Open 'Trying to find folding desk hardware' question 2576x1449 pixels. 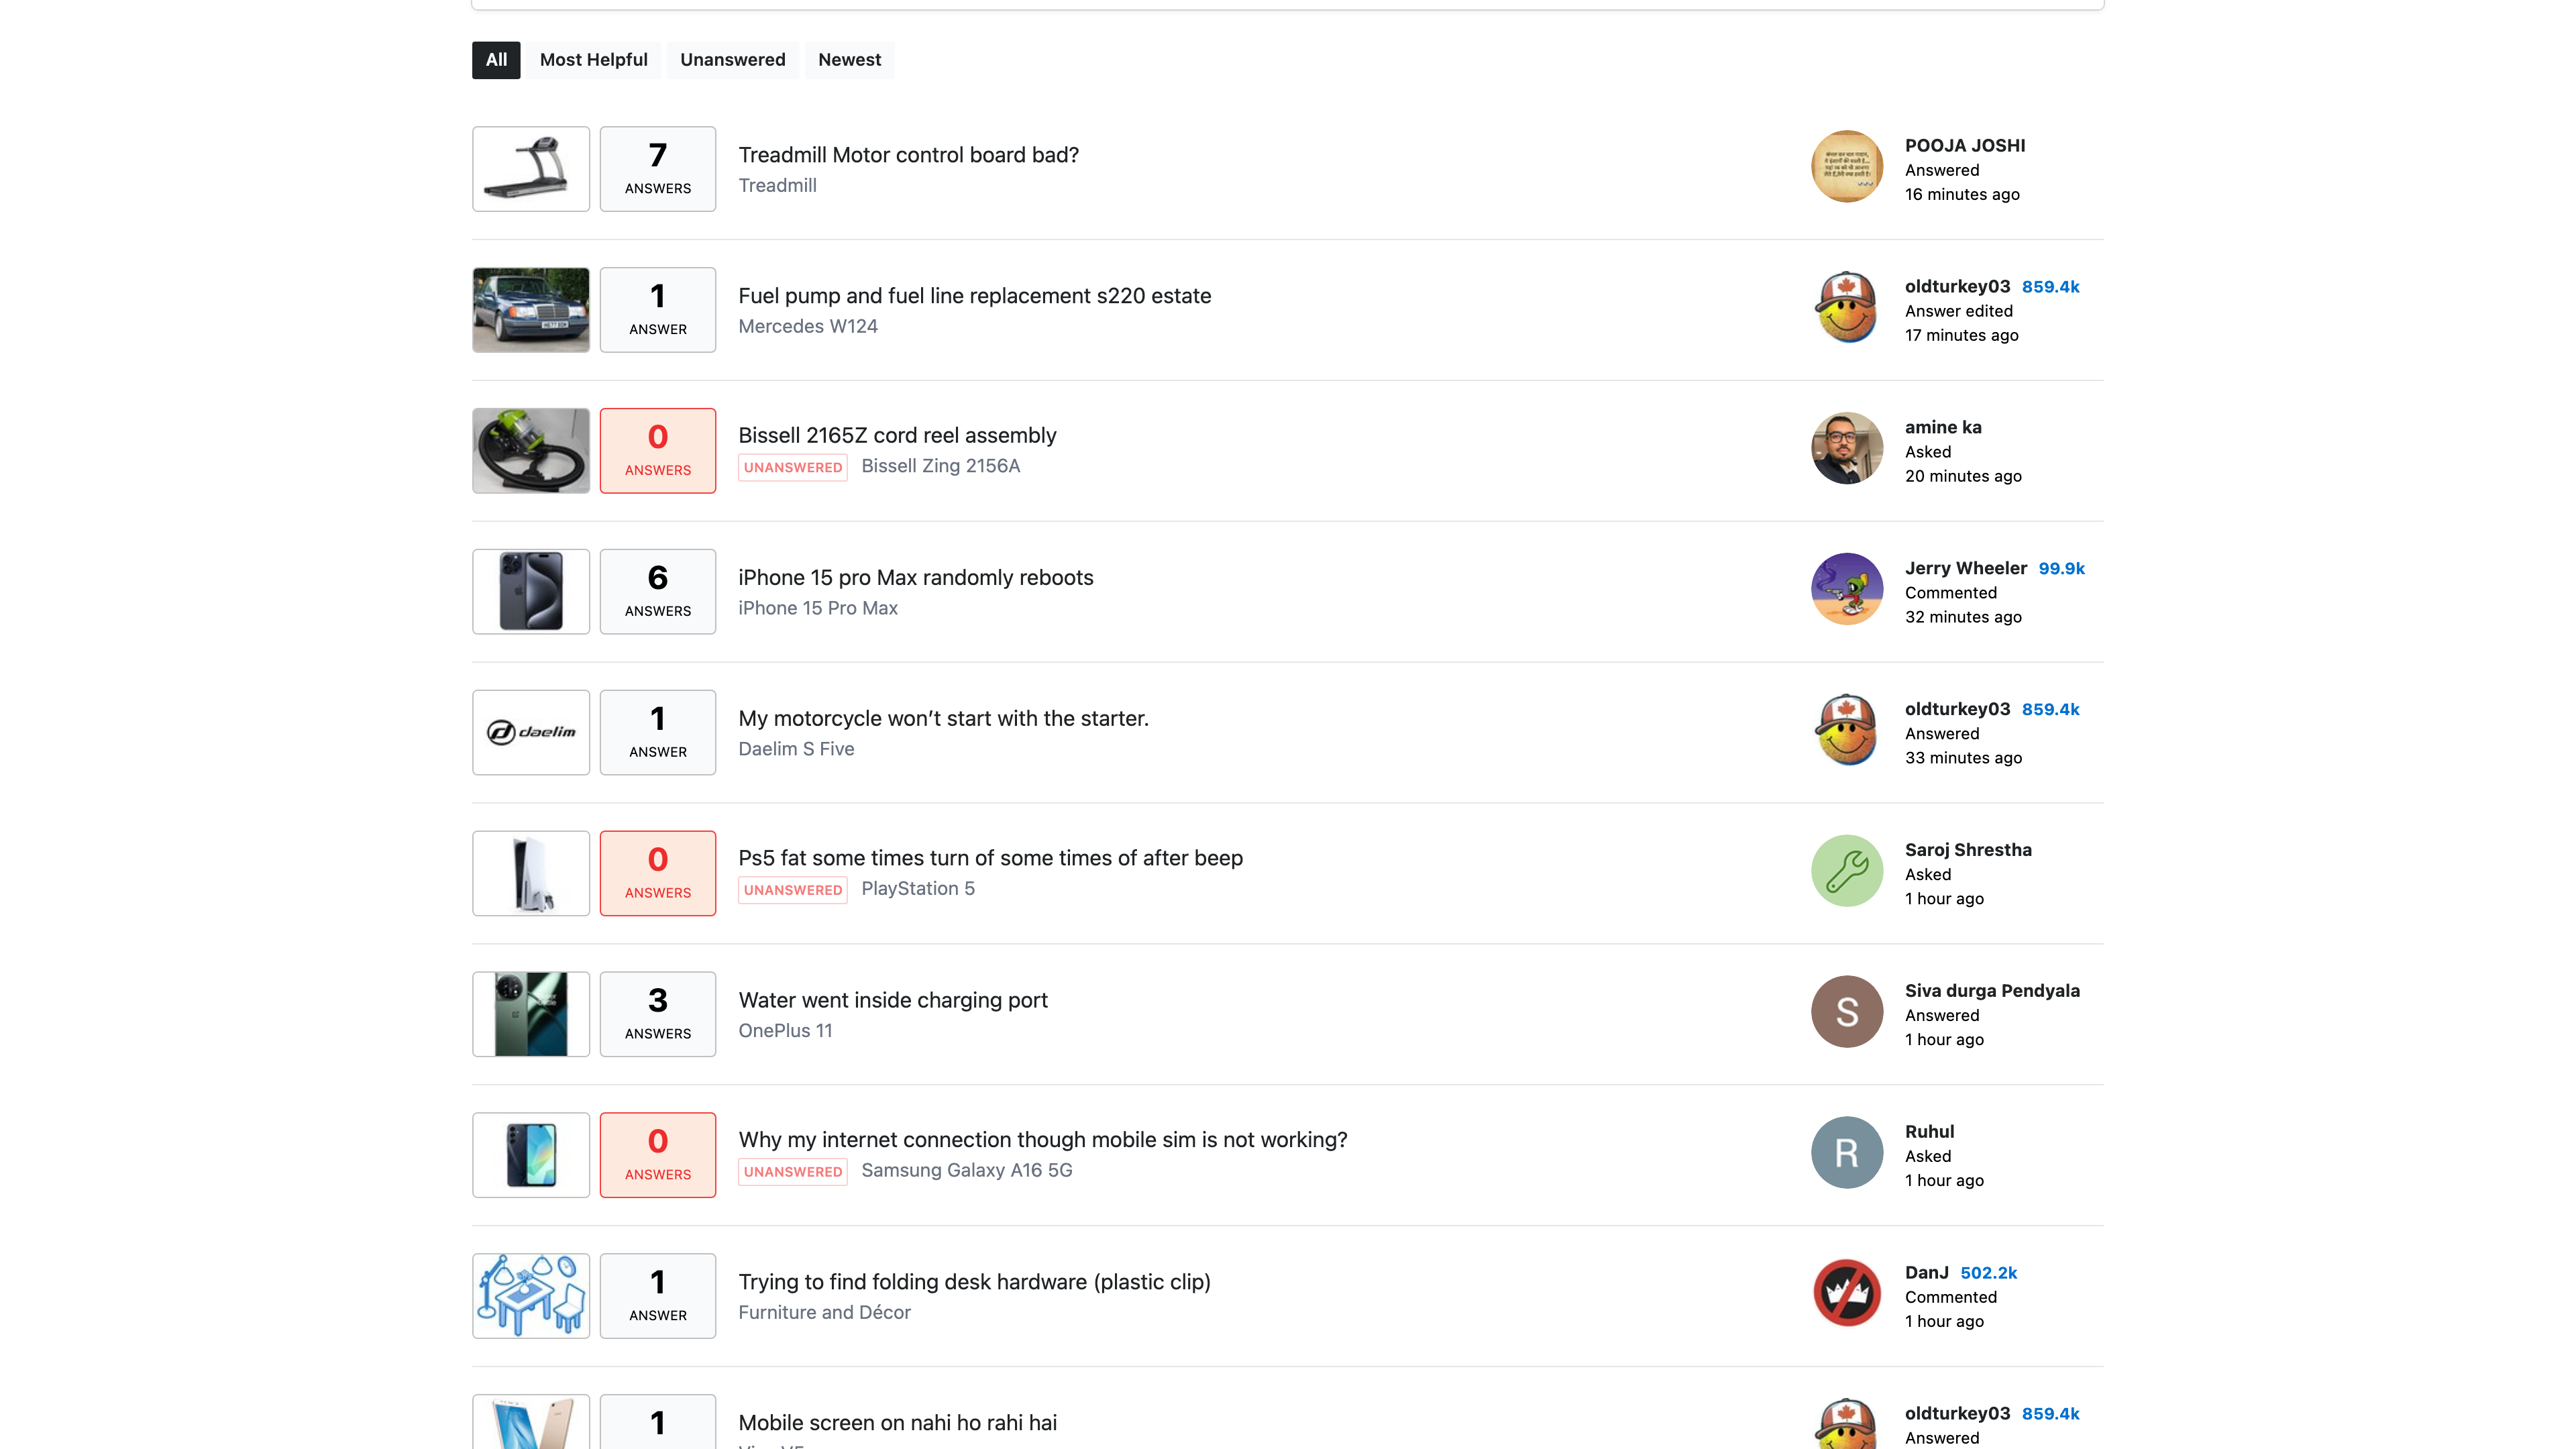pyautogui.click(x=974, y=1282)
